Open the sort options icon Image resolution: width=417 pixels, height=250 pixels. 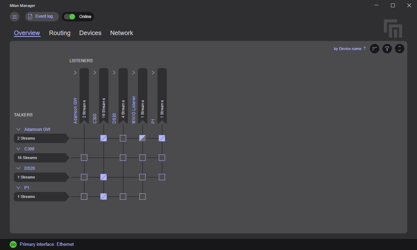point(374,49)
